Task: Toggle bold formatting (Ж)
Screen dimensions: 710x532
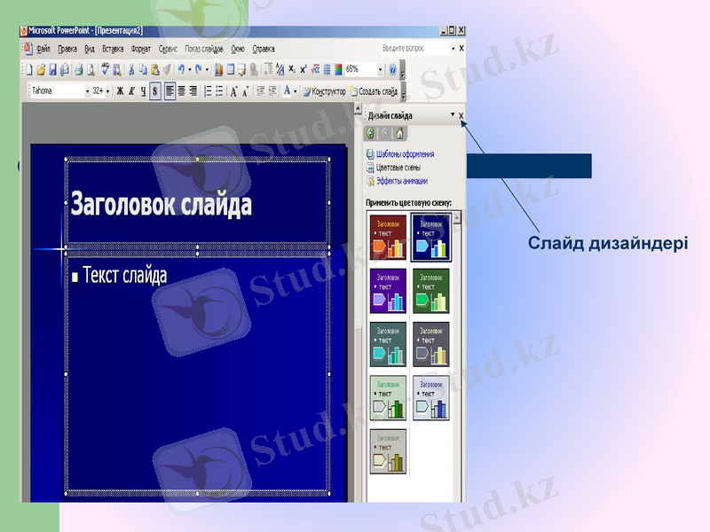Action: pos(121,89)
